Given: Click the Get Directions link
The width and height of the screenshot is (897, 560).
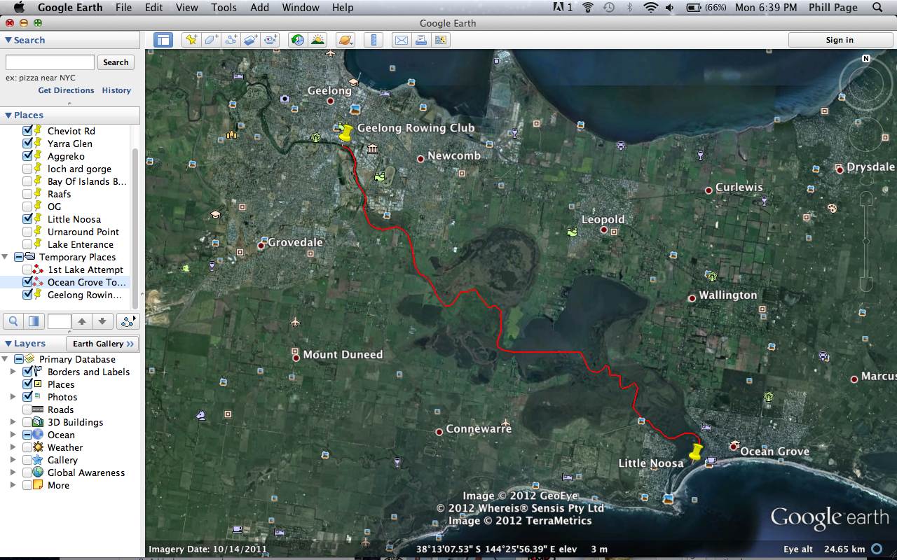Looking at the screenshot, I should (x=66, y=90).
